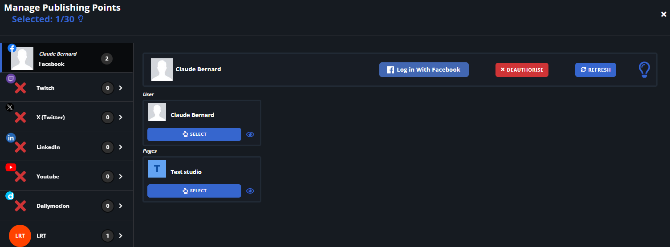The height and width of the screenshot is (247, 670).
Task: Toggle eye icon for Claude Bernard user
Action: [x=250, y=134]
